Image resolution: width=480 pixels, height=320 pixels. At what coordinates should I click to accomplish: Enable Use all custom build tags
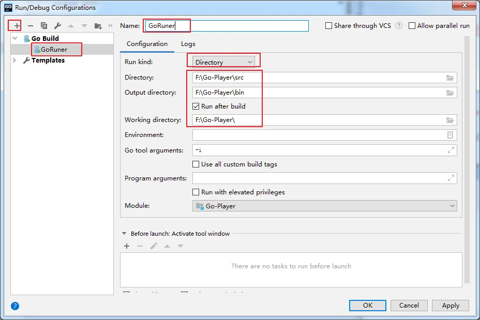click(196, 164)
